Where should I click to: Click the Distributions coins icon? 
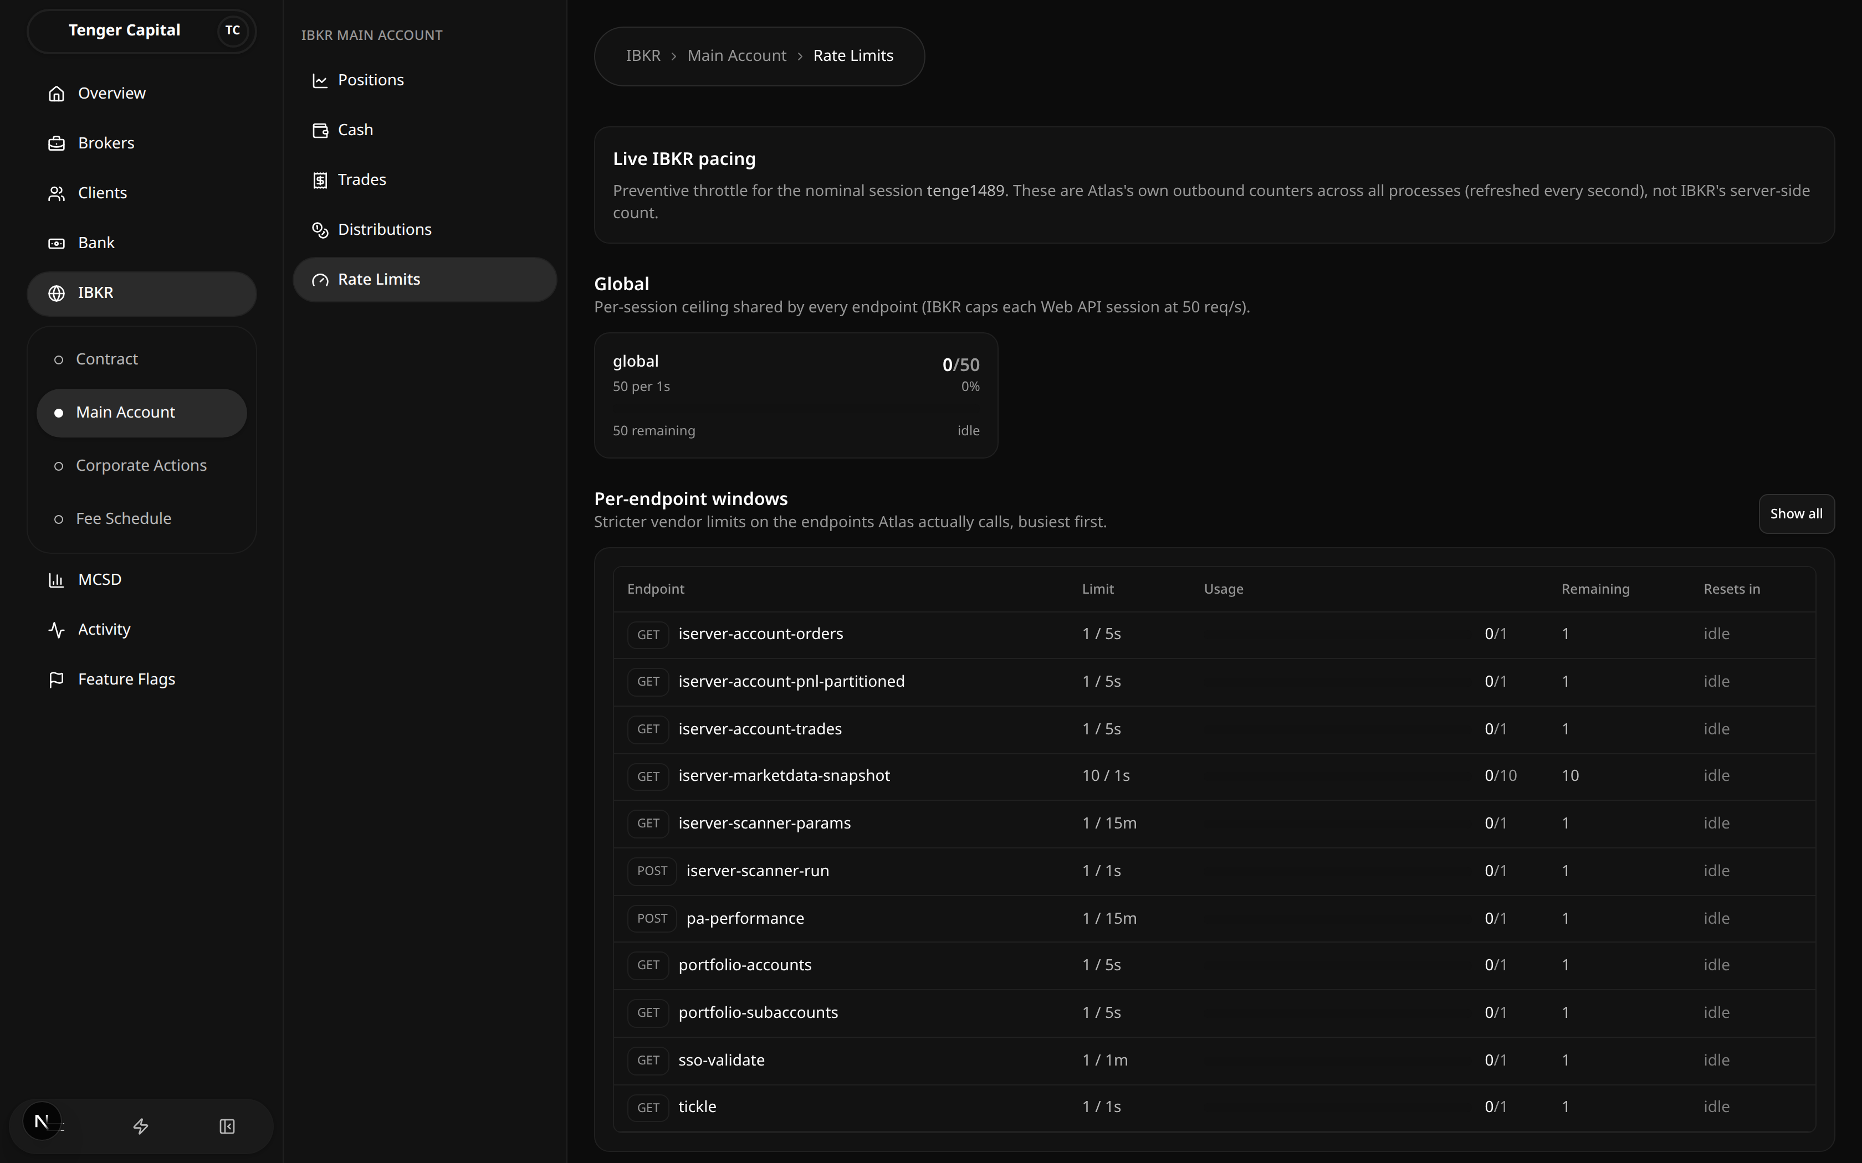[320, 230]
